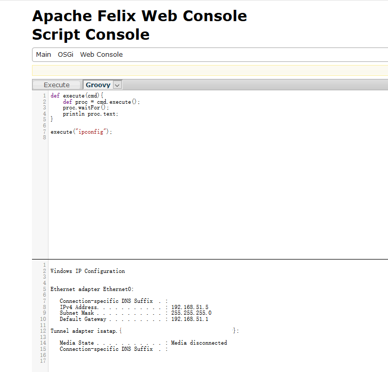
Task: Click the 'Windows IP Configuration' output line
Action: tap(88, 271)
